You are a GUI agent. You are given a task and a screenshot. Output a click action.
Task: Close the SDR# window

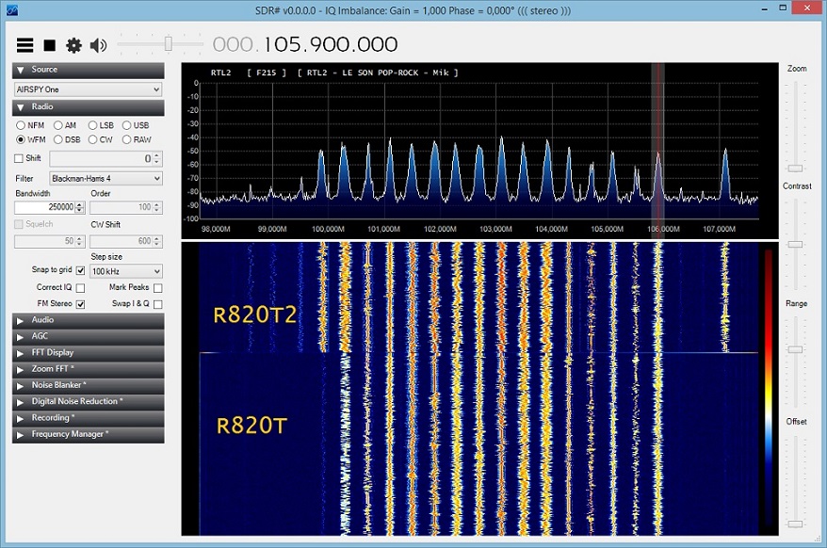(807, 8)
